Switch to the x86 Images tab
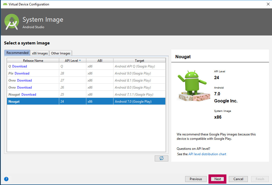 point(40,53)
